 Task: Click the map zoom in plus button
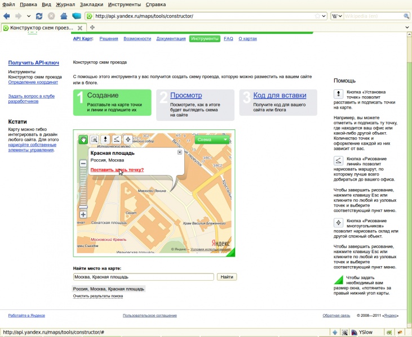click(83, 214)
